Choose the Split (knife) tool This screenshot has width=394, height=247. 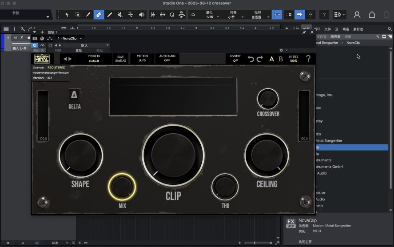pyautogui.click(x=88, y=15)
